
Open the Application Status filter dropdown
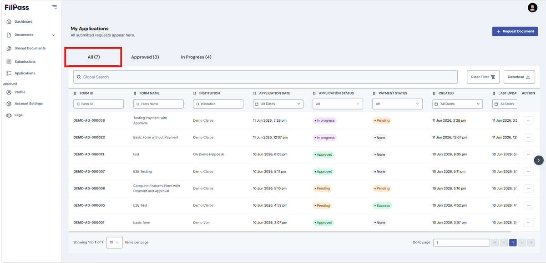(338, 104)
